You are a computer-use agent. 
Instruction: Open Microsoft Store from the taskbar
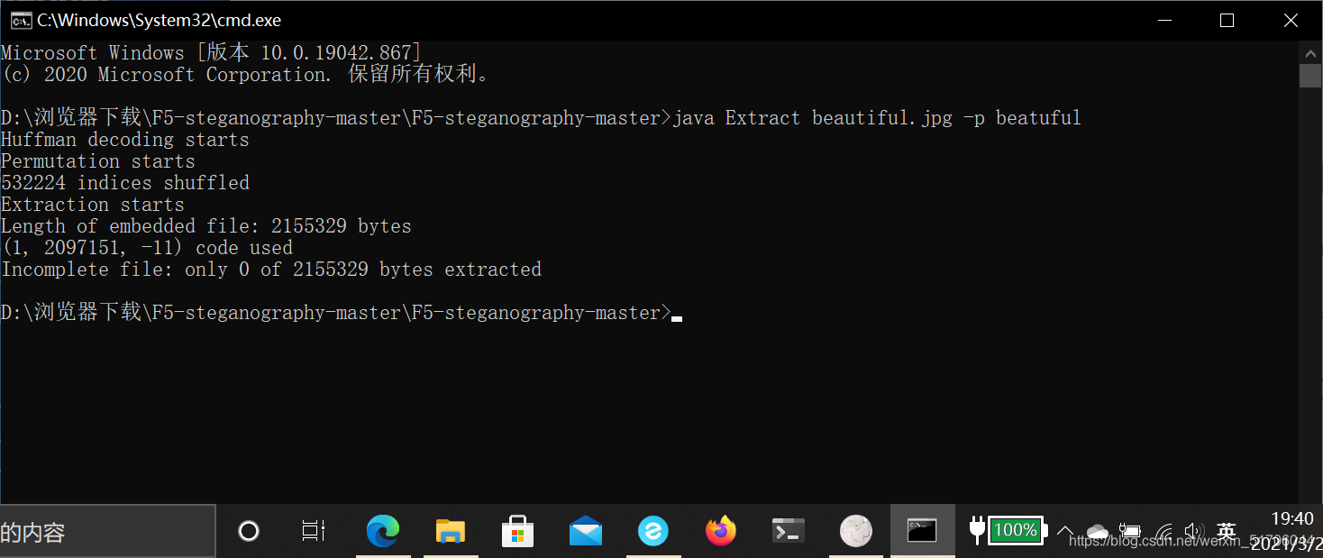pos(518,531)
